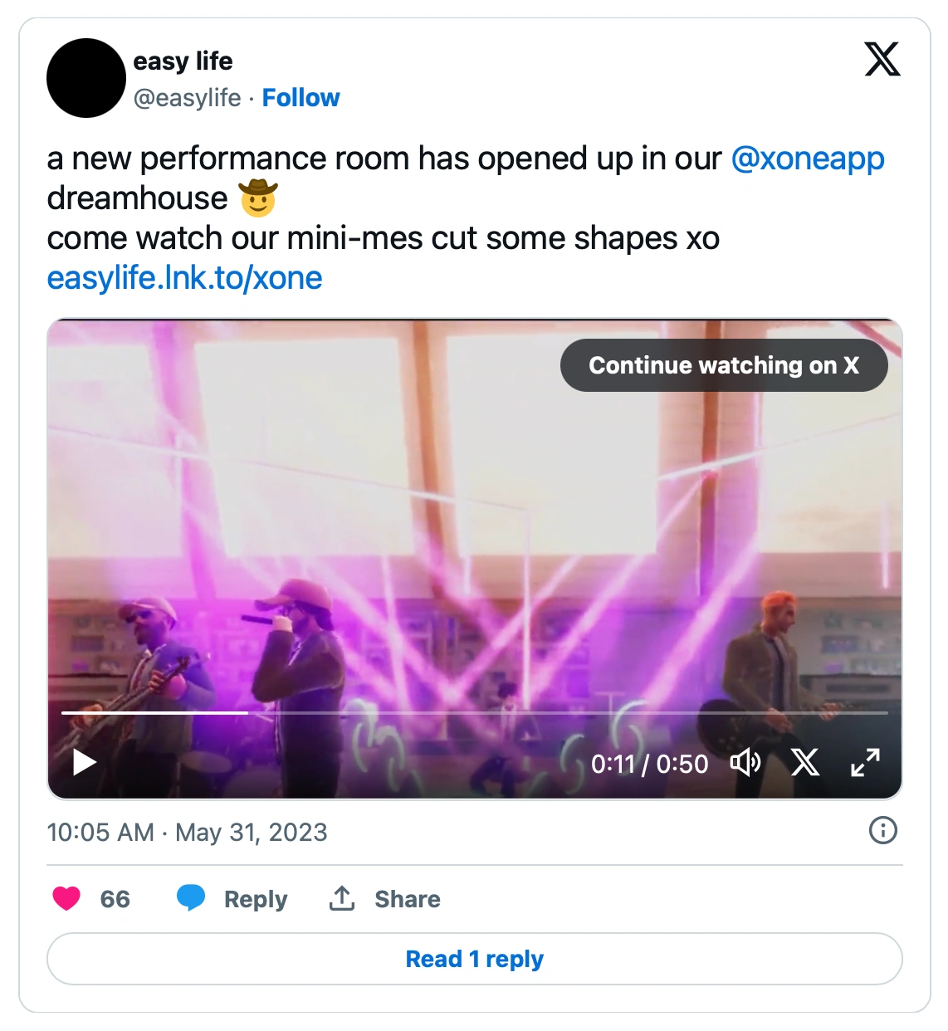Click the @easylife handle
The image size is (948, 1031).
click(x=187, y=98)
